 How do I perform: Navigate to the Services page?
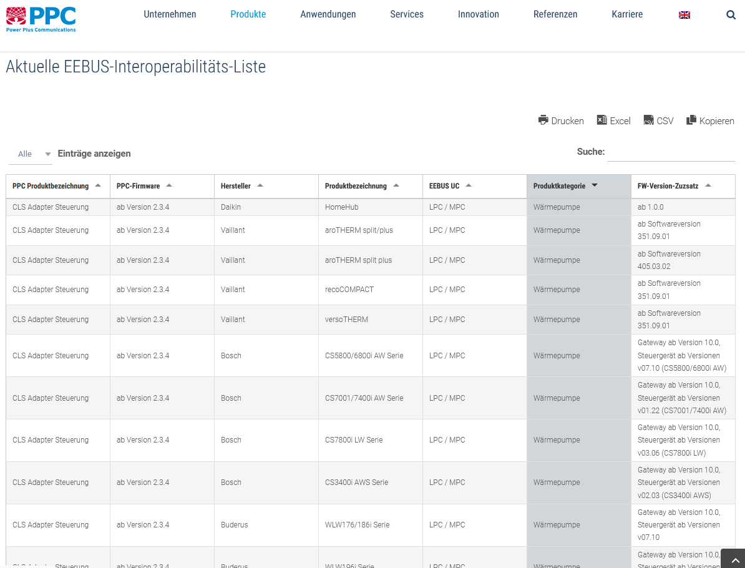pyautogui.click(x=407, y=14)
